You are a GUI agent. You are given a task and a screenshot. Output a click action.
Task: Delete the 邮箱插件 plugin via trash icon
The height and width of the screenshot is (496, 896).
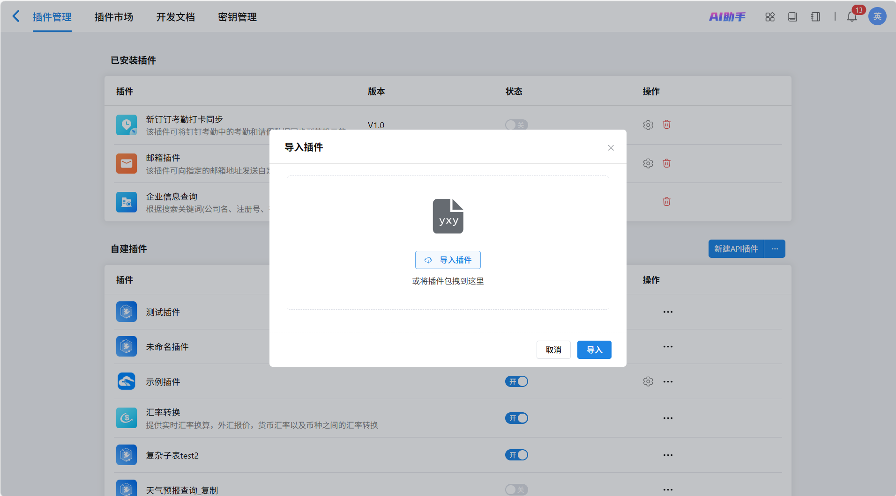pos(666,163)
